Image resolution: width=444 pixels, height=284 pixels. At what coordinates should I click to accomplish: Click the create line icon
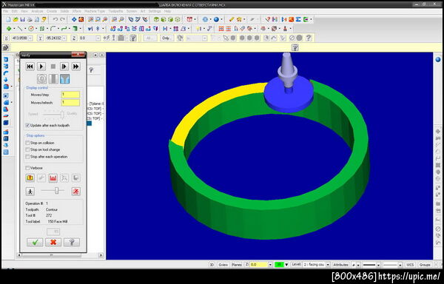[x=20, y=29]
